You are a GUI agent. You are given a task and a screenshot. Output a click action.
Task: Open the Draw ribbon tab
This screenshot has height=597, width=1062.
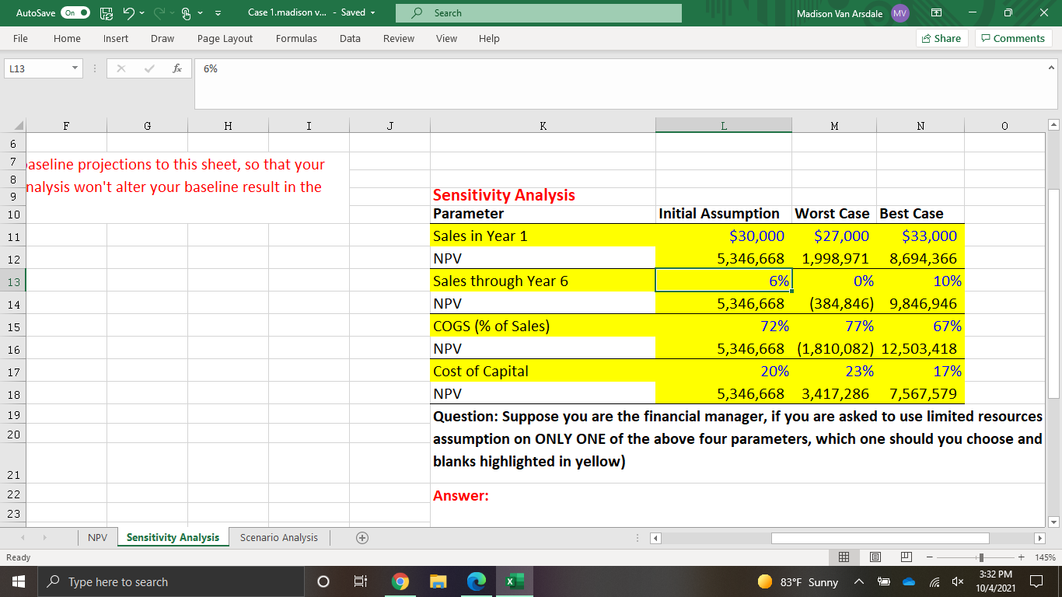pyautogui.click(x=162, y=38)
